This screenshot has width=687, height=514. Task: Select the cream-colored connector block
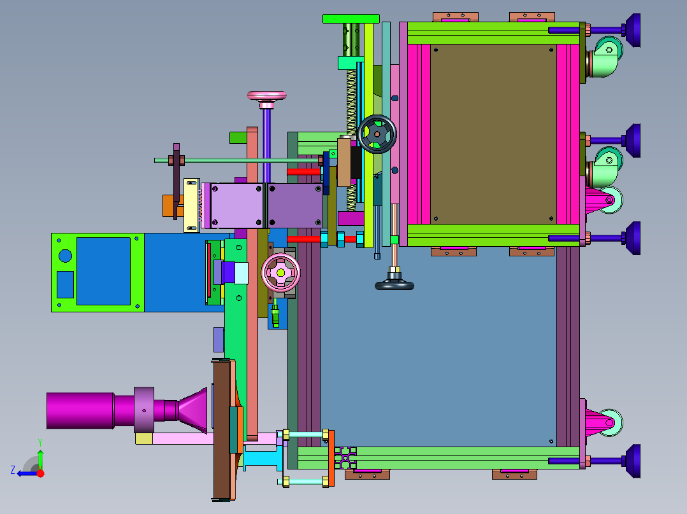191,205
